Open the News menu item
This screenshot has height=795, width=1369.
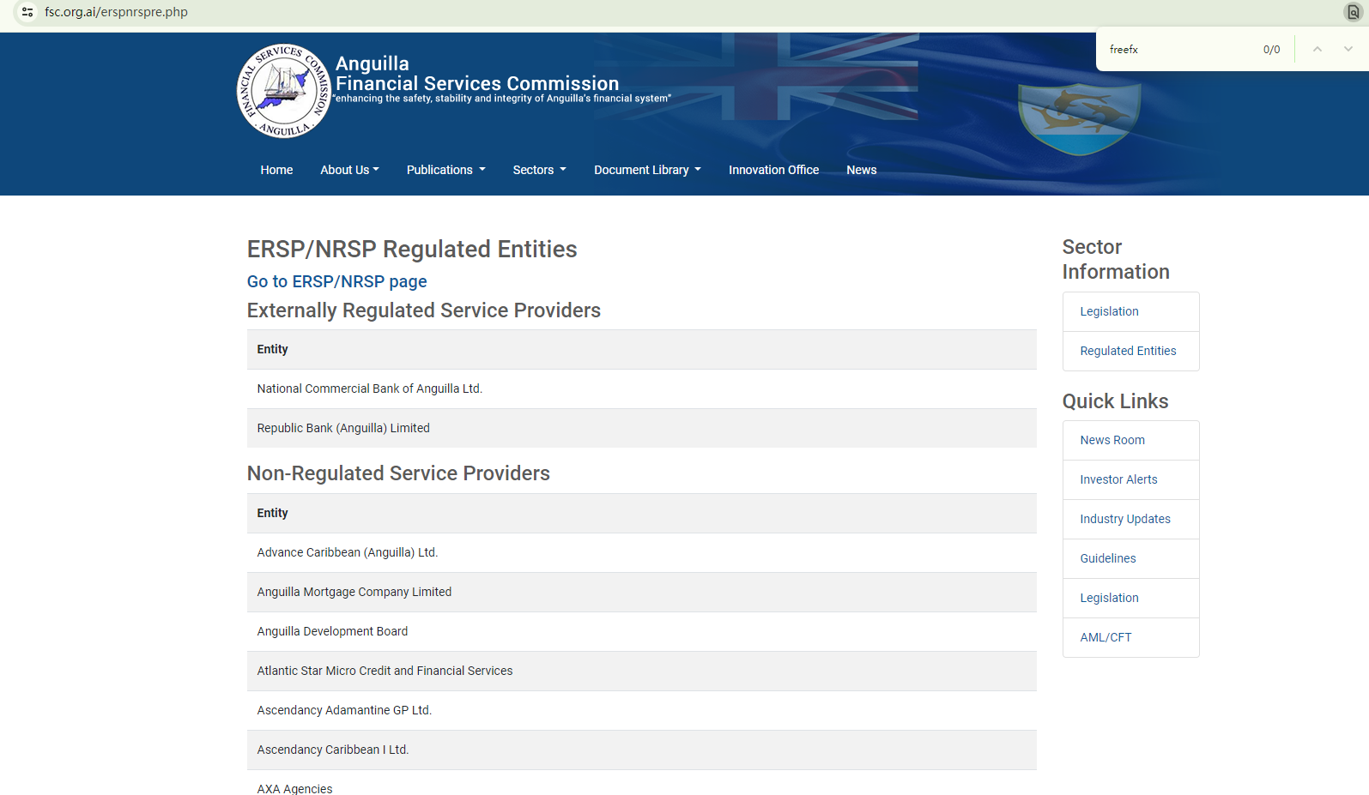click(x=861, y=170)
